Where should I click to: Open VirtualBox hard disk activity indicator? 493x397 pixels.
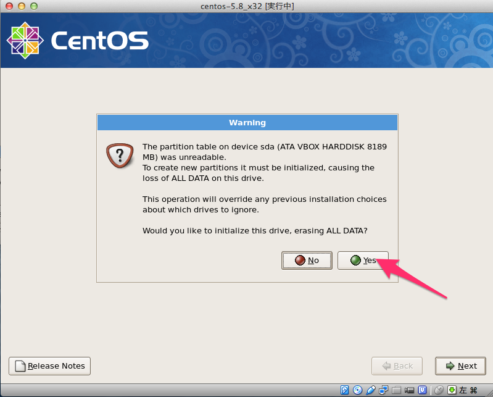344,390
